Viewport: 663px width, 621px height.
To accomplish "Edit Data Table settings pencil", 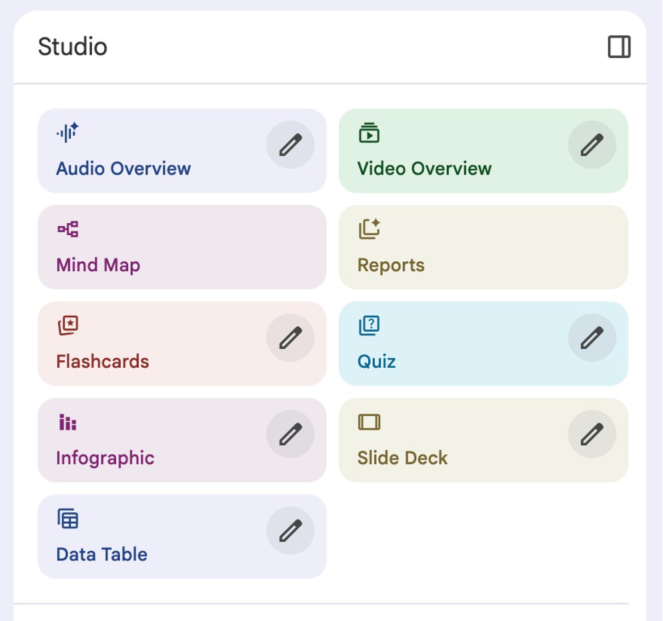I will click(290, 531).
